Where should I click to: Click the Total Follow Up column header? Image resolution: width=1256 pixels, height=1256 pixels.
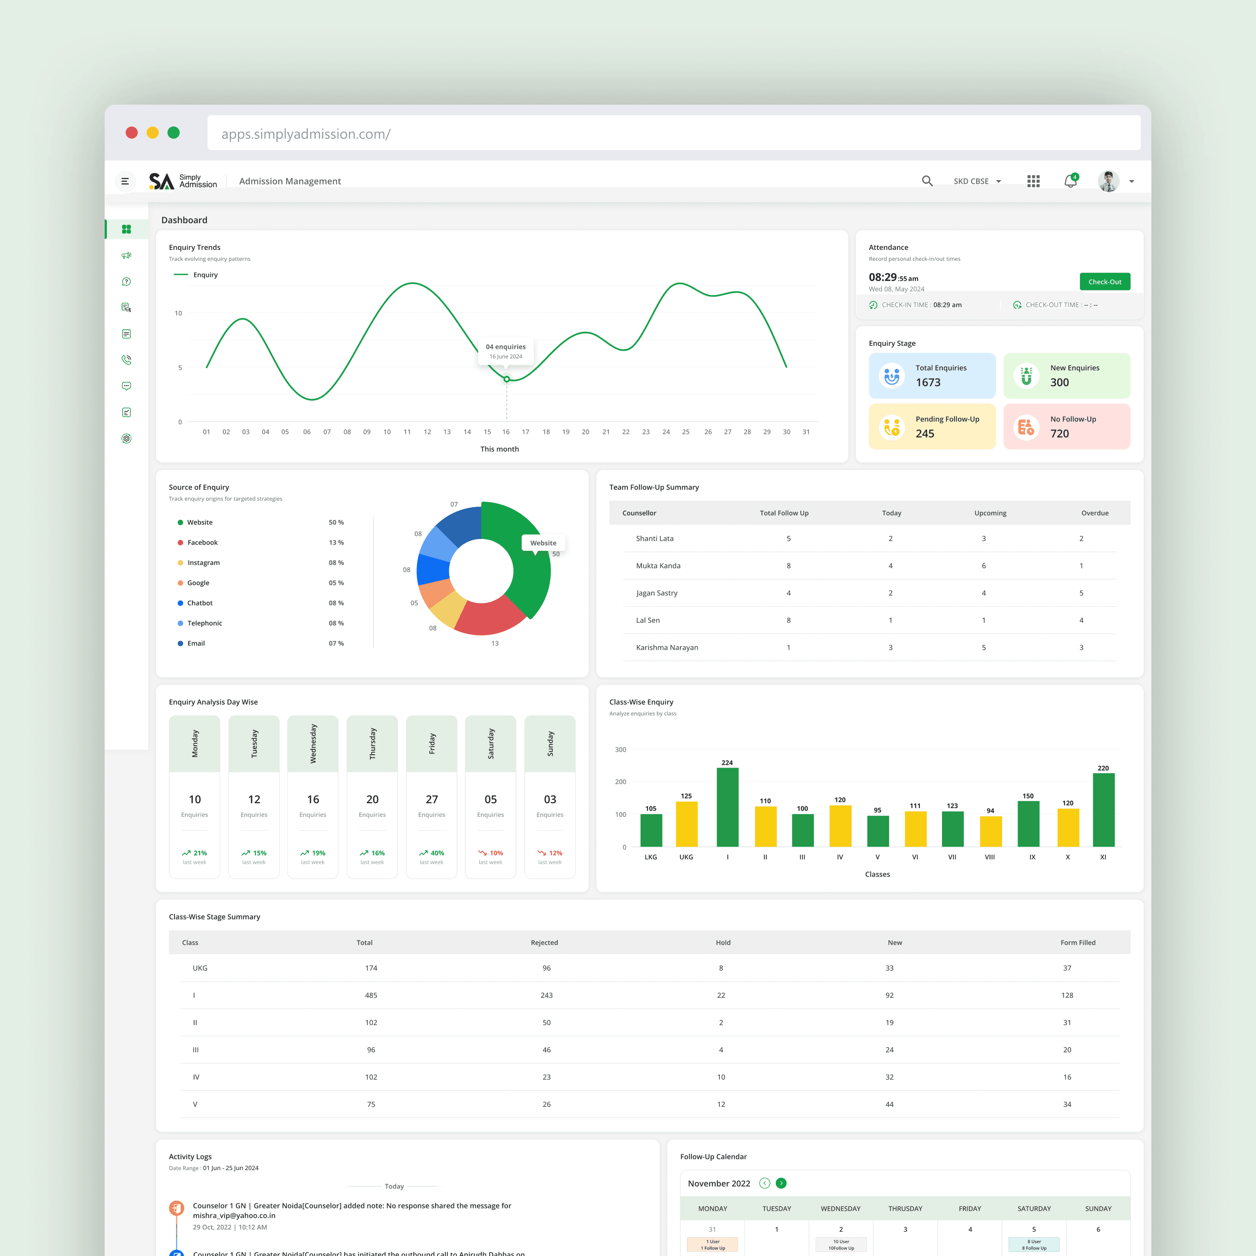(x=784, y=513)
